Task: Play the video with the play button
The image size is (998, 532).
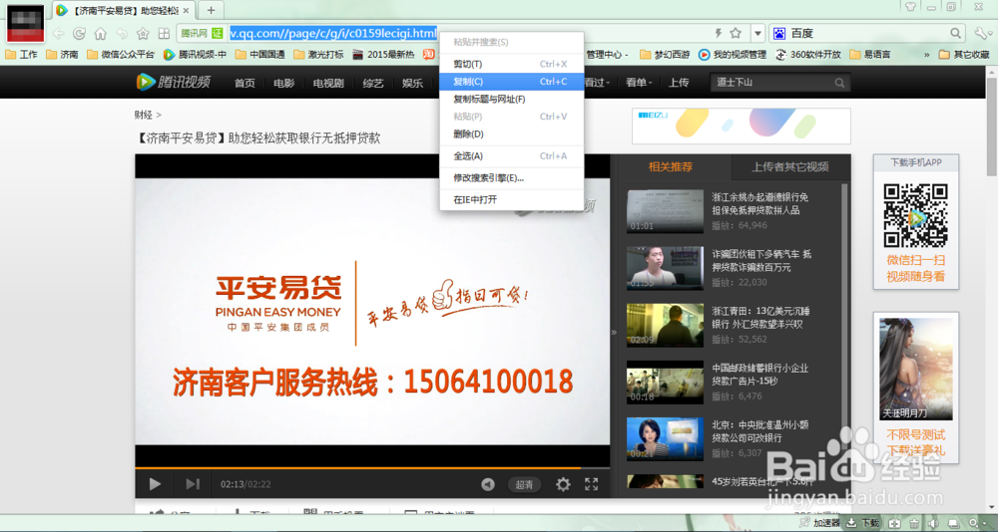Action: tap(155, 484)
